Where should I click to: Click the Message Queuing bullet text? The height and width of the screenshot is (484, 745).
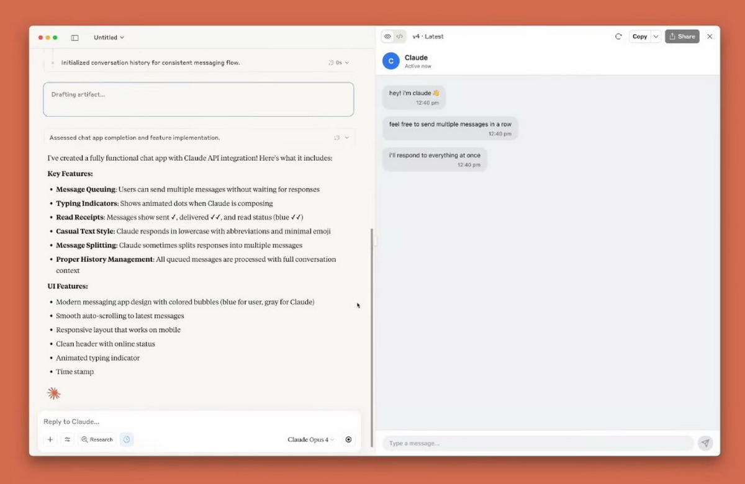pyautogui.click(x=187, y=189)
